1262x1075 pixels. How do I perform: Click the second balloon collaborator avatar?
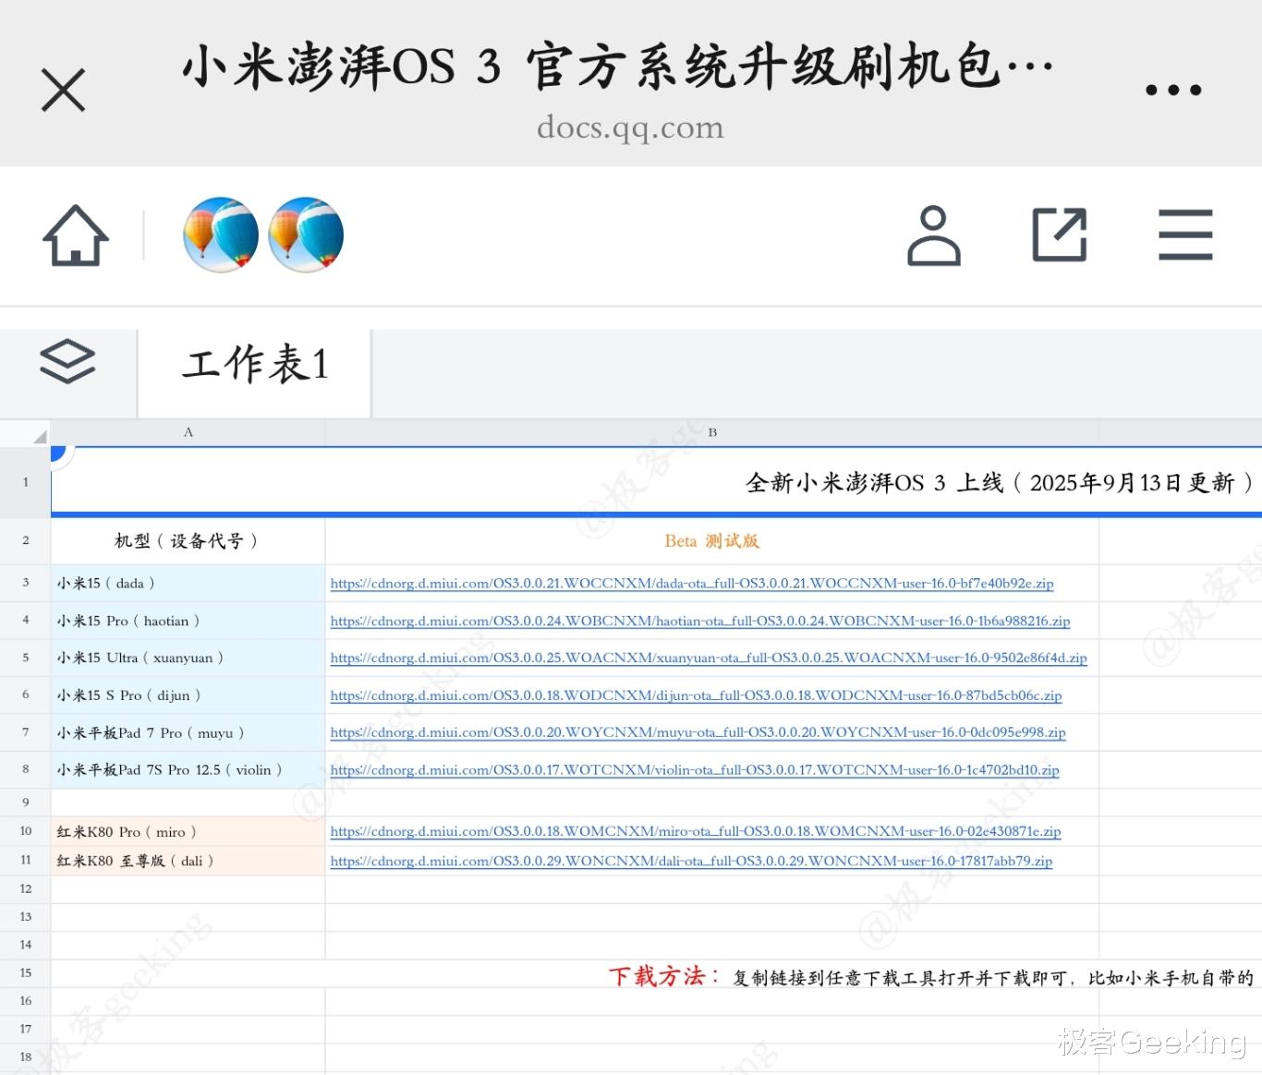tap(306, 235)
